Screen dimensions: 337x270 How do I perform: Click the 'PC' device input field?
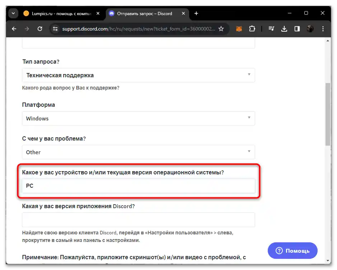tap(138, 186)
